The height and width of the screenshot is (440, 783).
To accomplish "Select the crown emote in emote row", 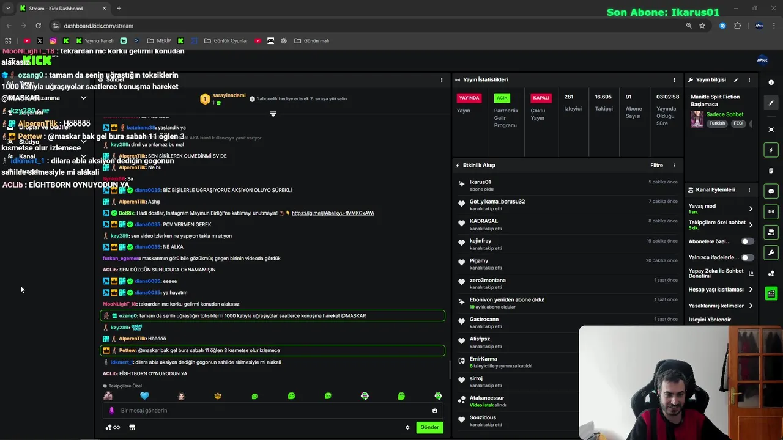I will pyautogui.click(x=218, y=396).
